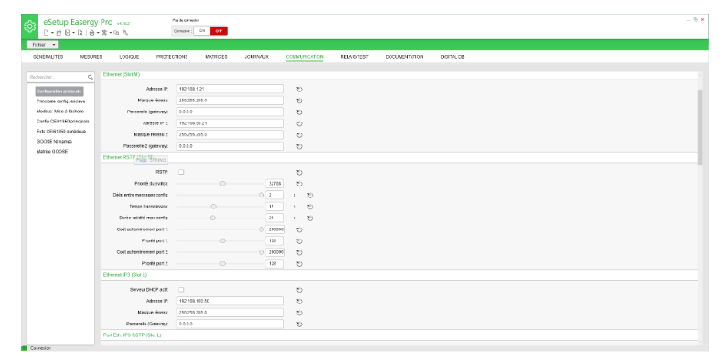
Task: Switch to the MESURES tab
Action: coord(91,57)
